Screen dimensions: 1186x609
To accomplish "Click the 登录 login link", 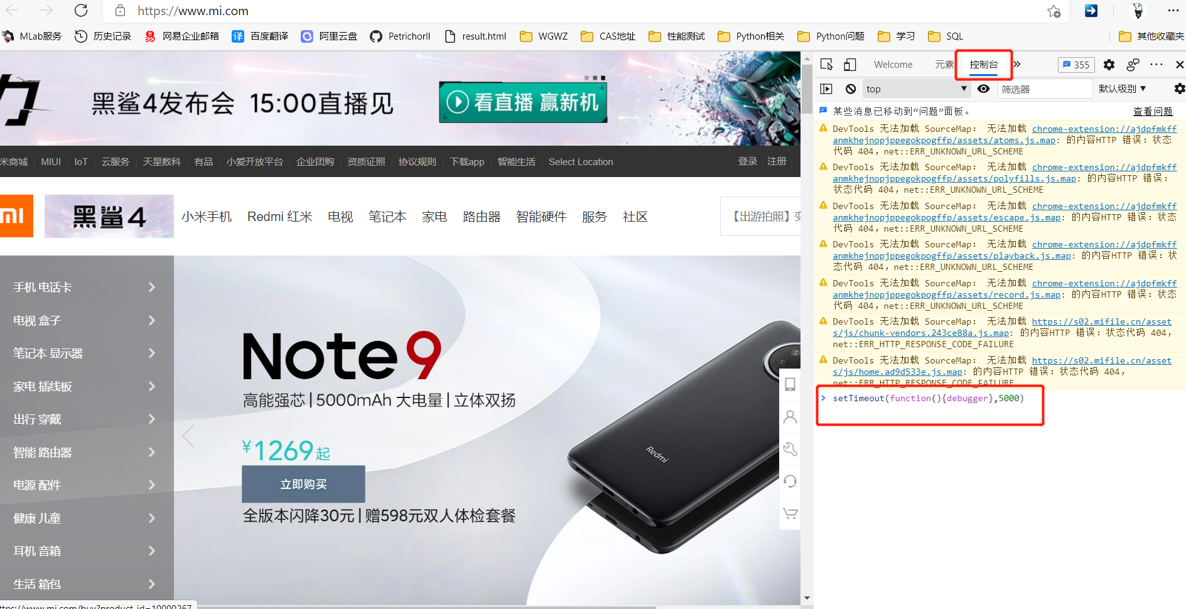I will 747,161.
